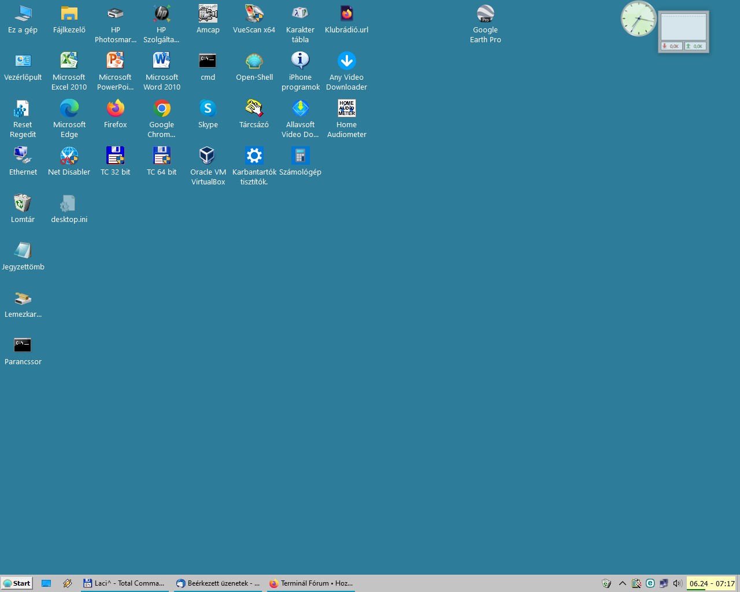Select the Ethernet network shortcut
This screenshot has width=740, height=592.
coord(23,161)
